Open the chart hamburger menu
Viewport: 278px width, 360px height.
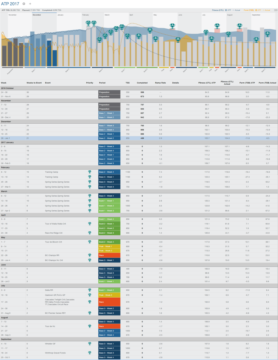click(276, 10)
